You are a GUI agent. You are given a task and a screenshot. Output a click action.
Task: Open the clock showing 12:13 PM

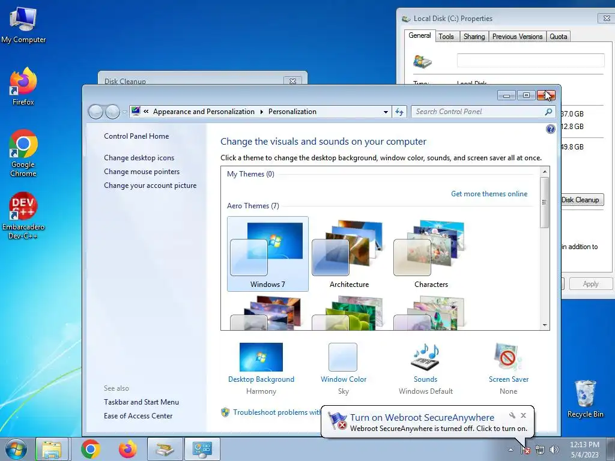point(584,450)
